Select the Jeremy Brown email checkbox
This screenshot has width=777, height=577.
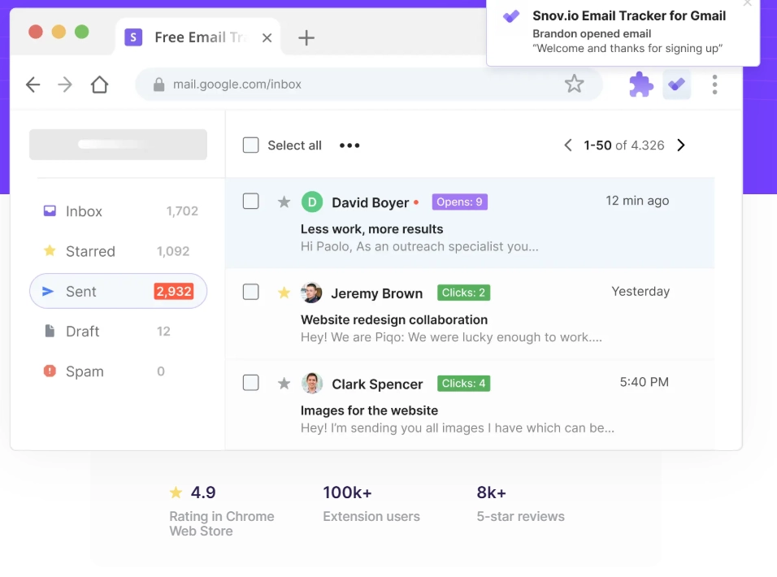point(251,292)
